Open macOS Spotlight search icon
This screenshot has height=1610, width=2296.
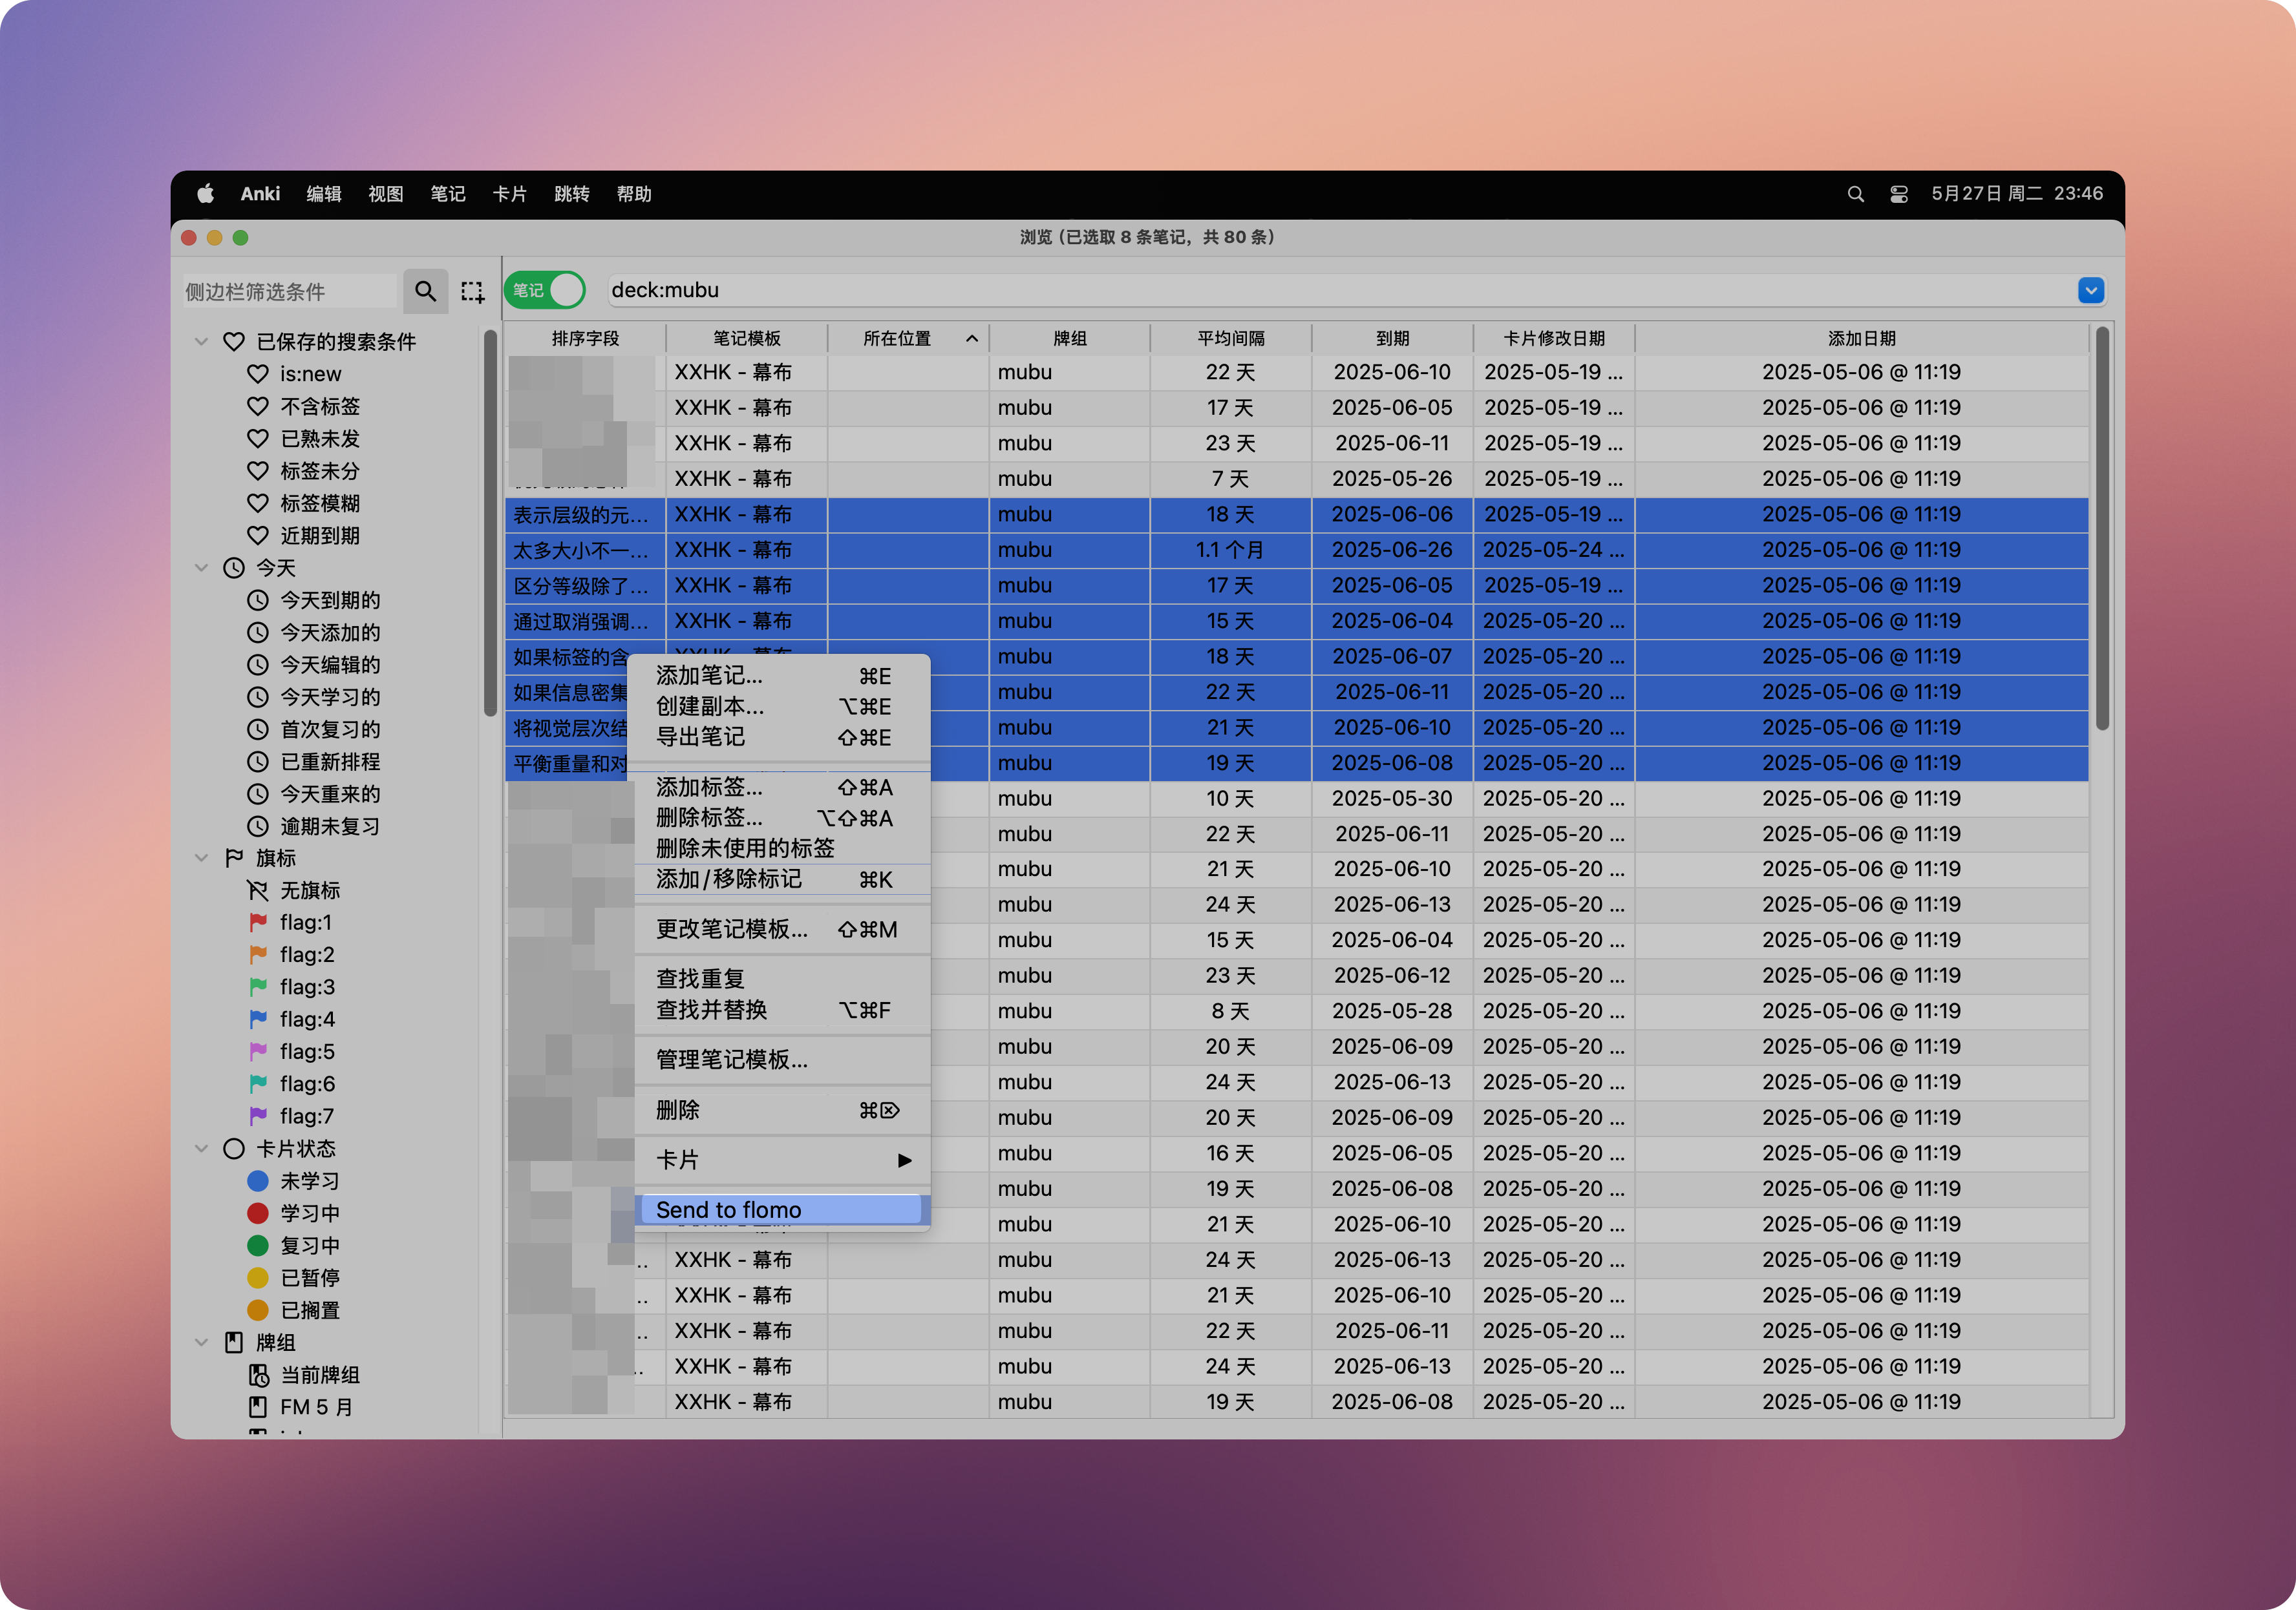click(1855, 194)
